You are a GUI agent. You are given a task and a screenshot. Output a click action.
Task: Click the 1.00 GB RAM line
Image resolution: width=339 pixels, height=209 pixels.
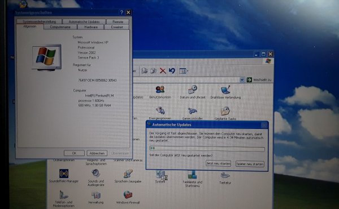[x=94, y=105]
